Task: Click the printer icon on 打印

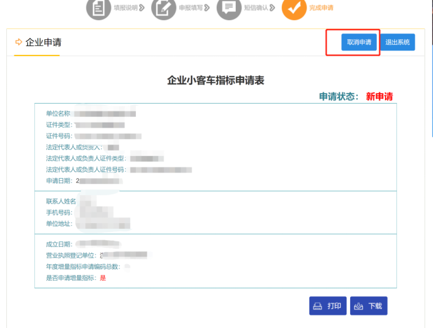Action: [x=318, y=306]
